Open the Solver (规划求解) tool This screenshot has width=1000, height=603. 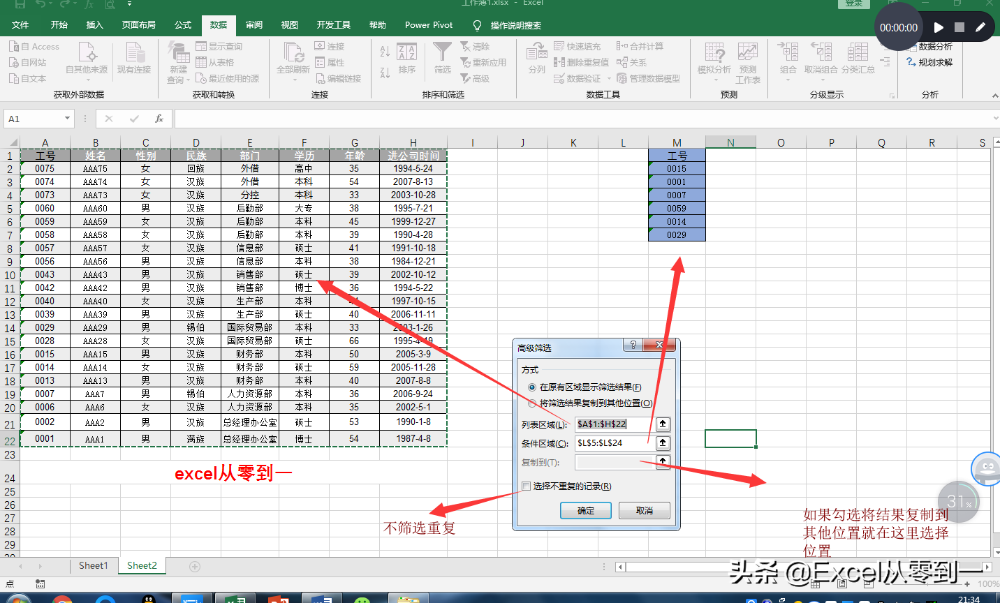[x=929, y=63]
